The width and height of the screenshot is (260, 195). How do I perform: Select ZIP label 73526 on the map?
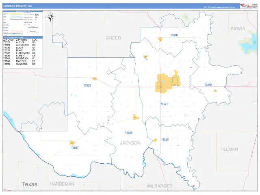pos(174,35)
